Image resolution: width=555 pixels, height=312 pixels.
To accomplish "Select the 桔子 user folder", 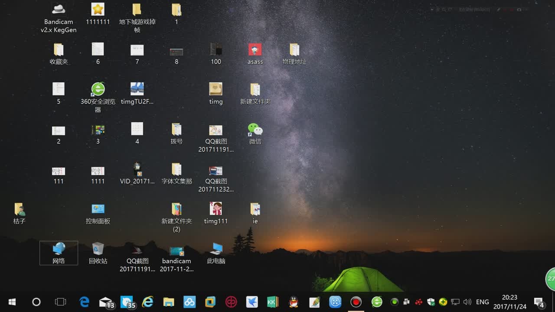I will [20, 213].
